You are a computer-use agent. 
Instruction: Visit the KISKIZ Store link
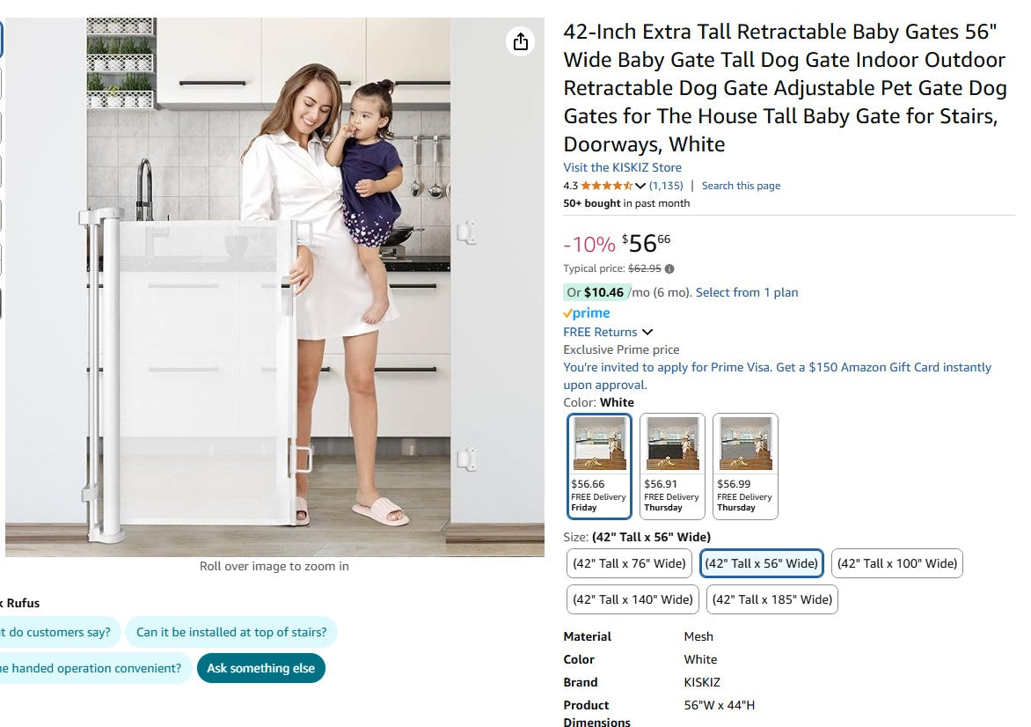click(x=622, y=167)
